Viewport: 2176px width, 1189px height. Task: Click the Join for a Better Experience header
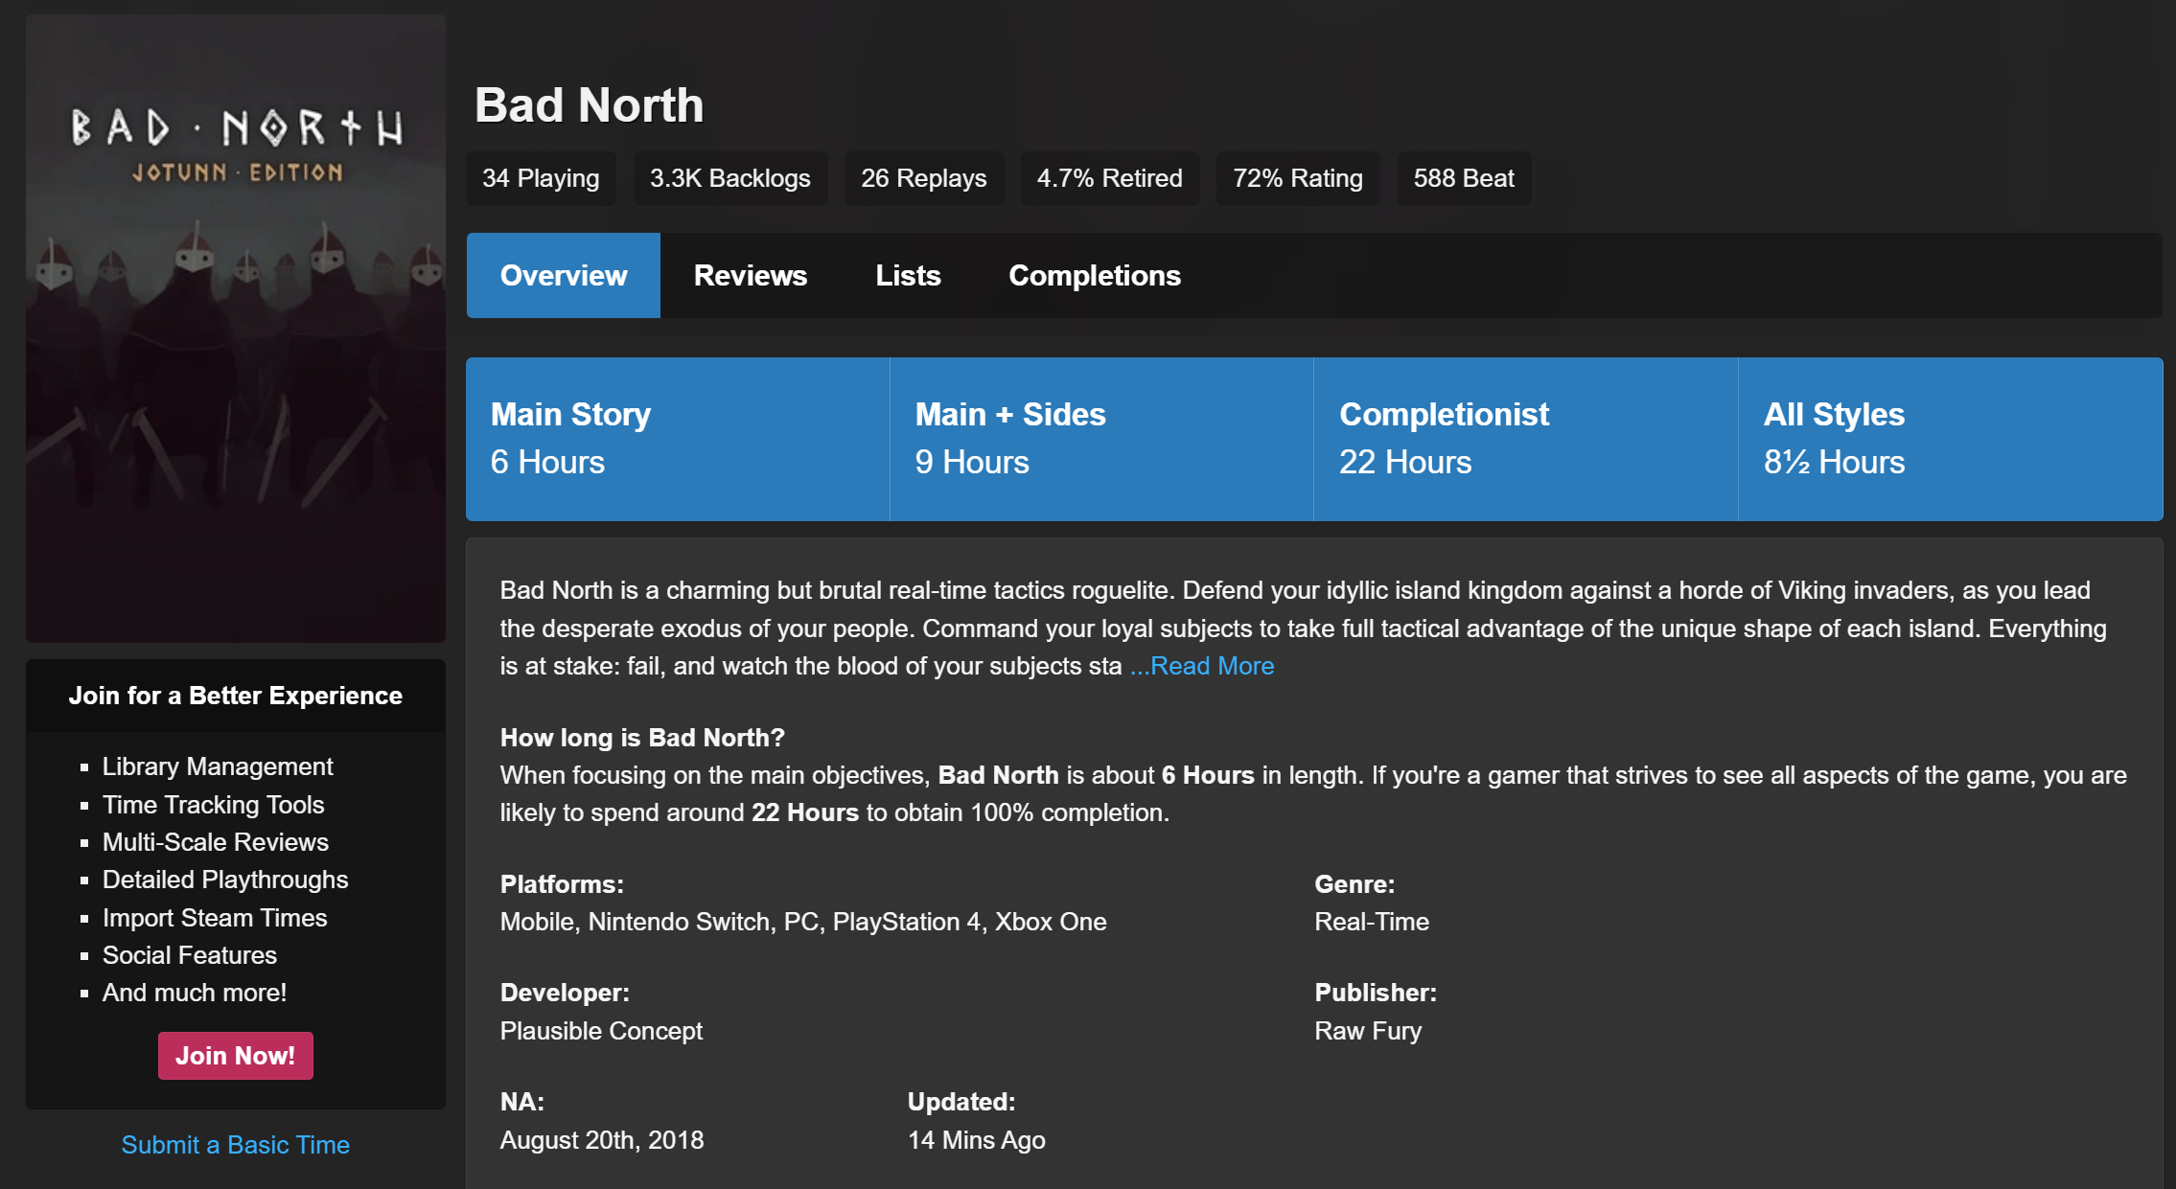tap(235, 696)
